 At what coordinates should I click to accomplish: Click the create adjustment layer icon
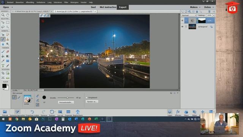[190, 12]
